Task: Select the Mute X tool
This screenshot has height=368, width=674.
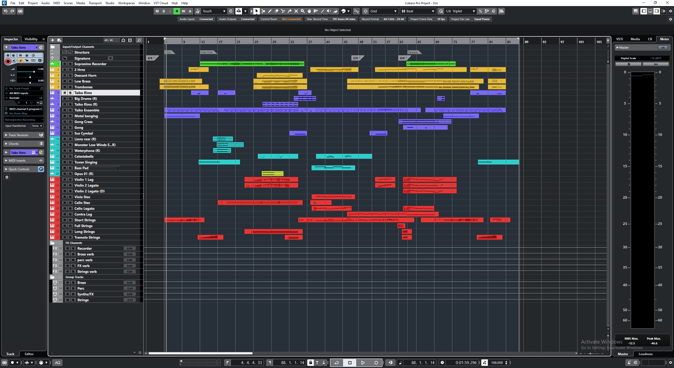Action: coord(296,11)
